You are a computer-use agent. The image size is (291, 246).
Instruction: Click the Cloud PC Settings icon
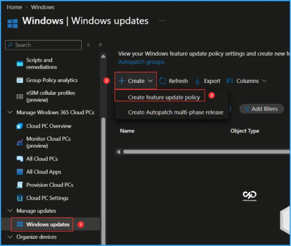(x=20, y=198)
